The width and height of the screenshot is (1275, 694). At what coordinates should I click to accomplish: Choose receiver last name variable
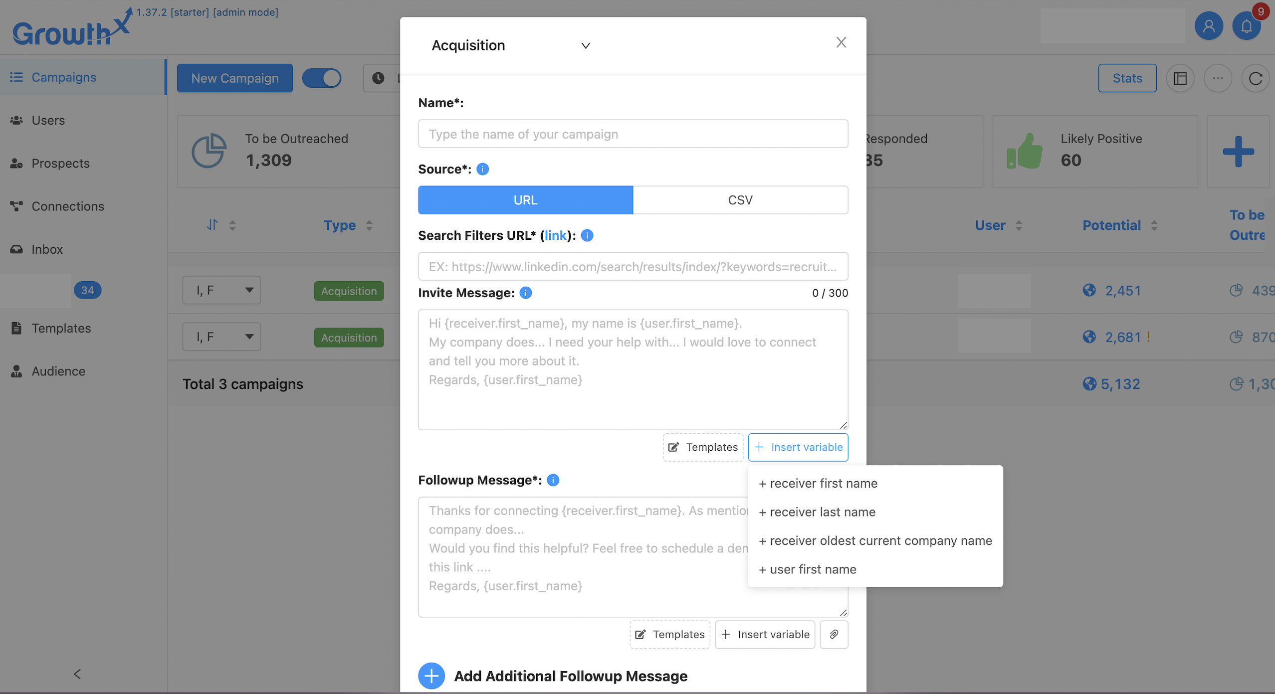pyautogui.click(x=822, y=512)
